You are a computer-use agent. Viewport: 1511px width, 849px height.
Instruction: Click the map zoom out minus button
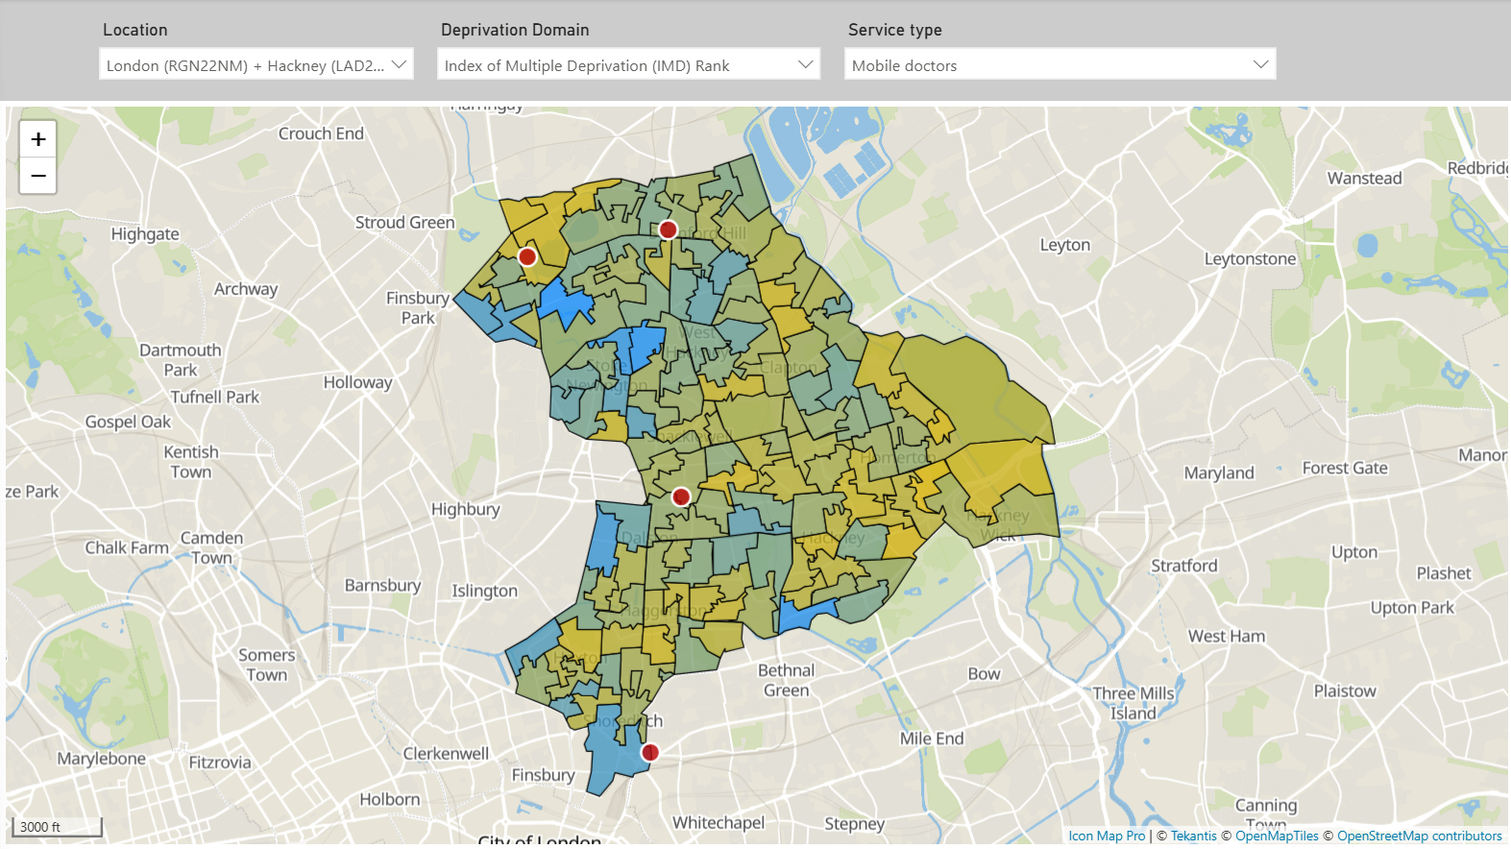pyautogui.click(x=38, y=176)
